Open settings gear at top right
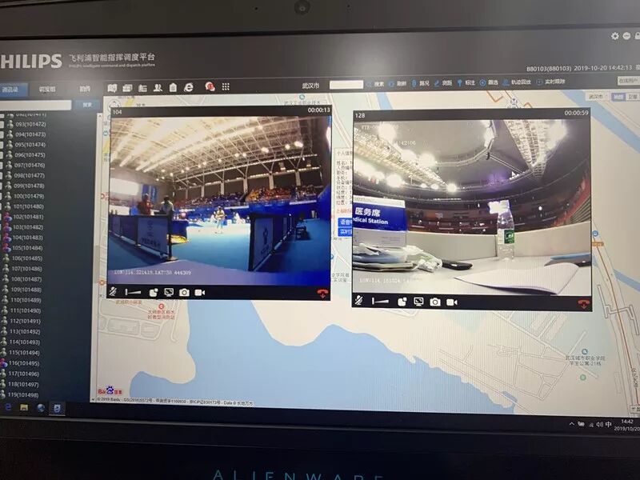The width and height of the screenshot is (640, 480). pos(614,36)
